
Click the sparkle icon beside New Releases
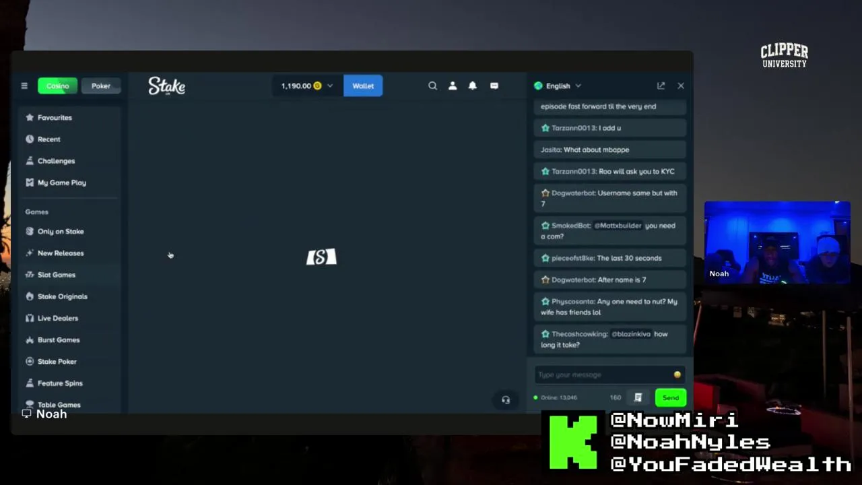click(30, 253)
